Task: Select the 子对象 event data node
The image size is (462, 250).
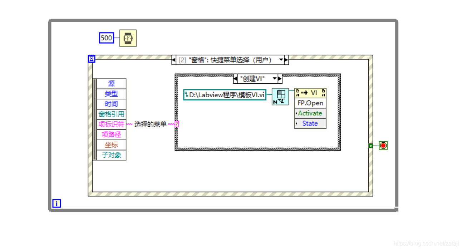Action: 111,155
